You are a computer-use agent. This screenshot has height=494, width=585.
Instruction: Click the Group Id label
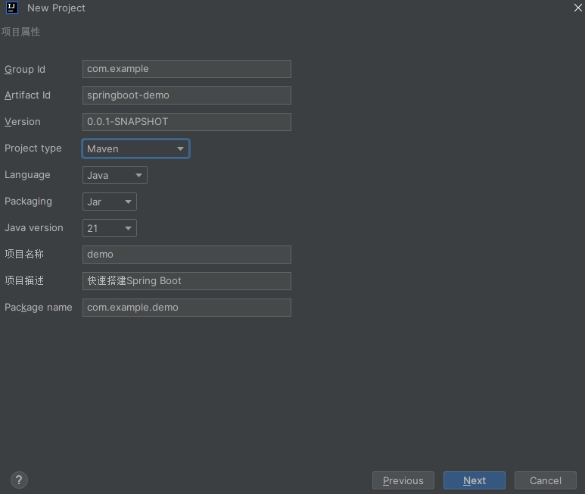[x=25, y=70]
